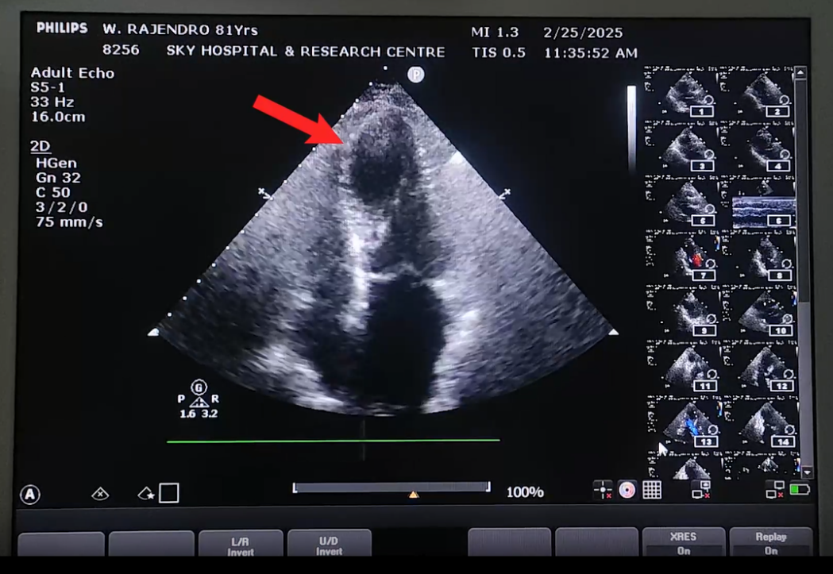Click the circled G focus indicator icon

199,387
